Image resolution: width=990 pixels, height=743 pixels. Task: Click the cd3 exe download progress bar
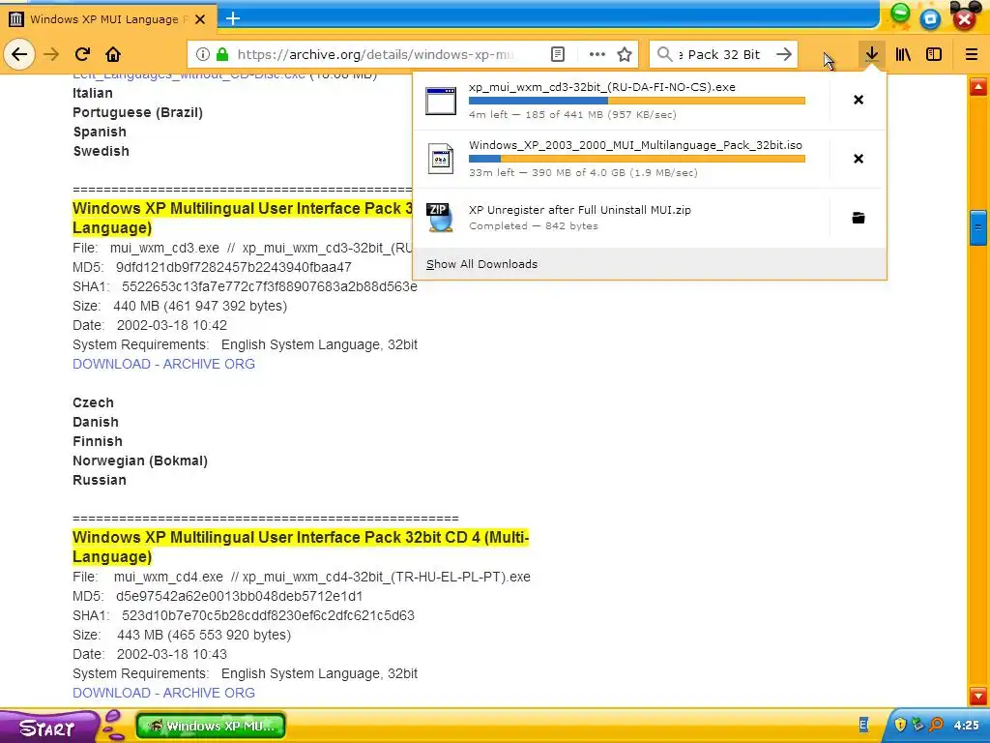point(636,101)
